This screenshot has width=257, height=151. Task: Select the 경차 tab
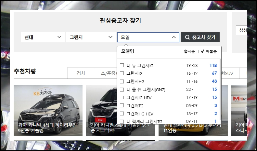pyautogui.click(x=81, y=73)
